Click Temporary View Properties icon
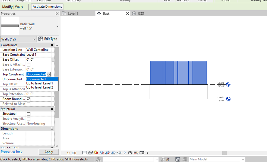The width and height of the screenshot is (267, 162). pos(130,153)
